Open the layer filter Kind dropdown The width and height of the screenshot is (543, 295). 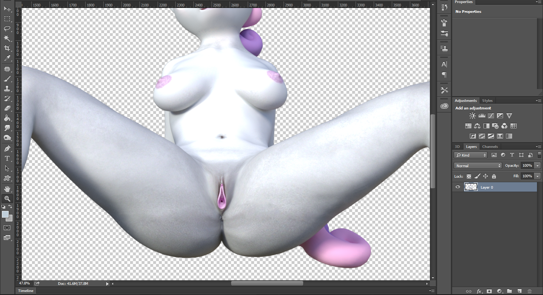tap(471, 155)
